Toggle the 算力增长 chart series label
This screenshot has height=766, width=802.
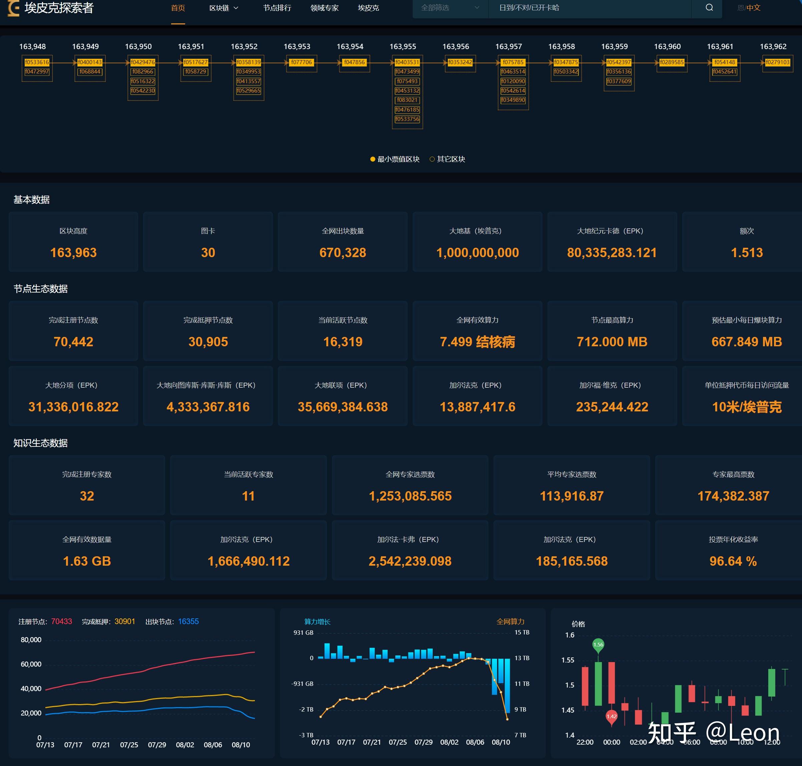(317, 621)
